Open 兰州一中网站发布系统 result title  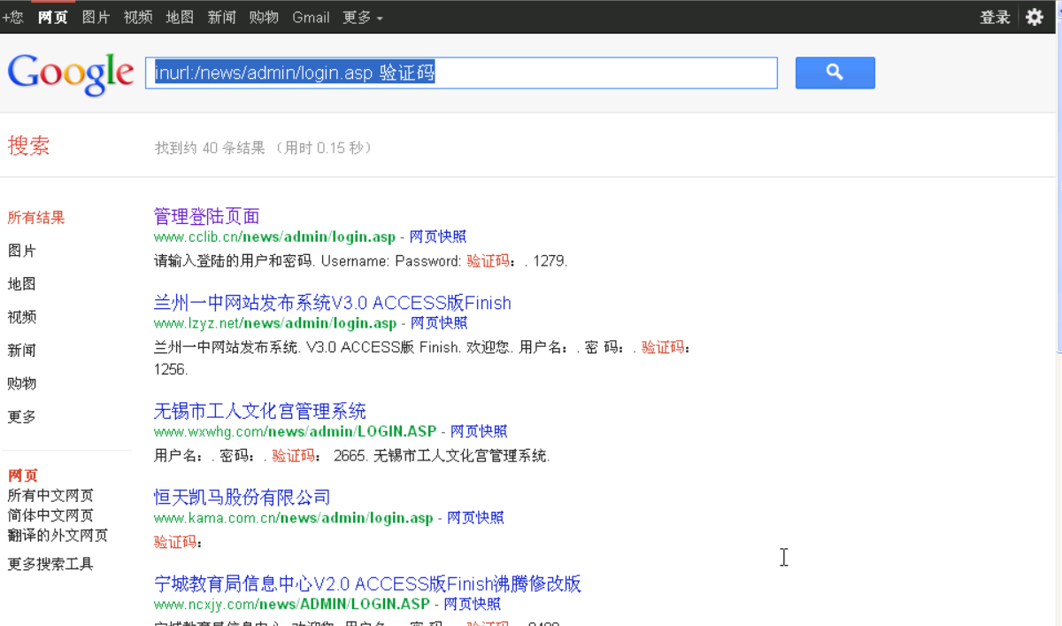click(333, 303)
